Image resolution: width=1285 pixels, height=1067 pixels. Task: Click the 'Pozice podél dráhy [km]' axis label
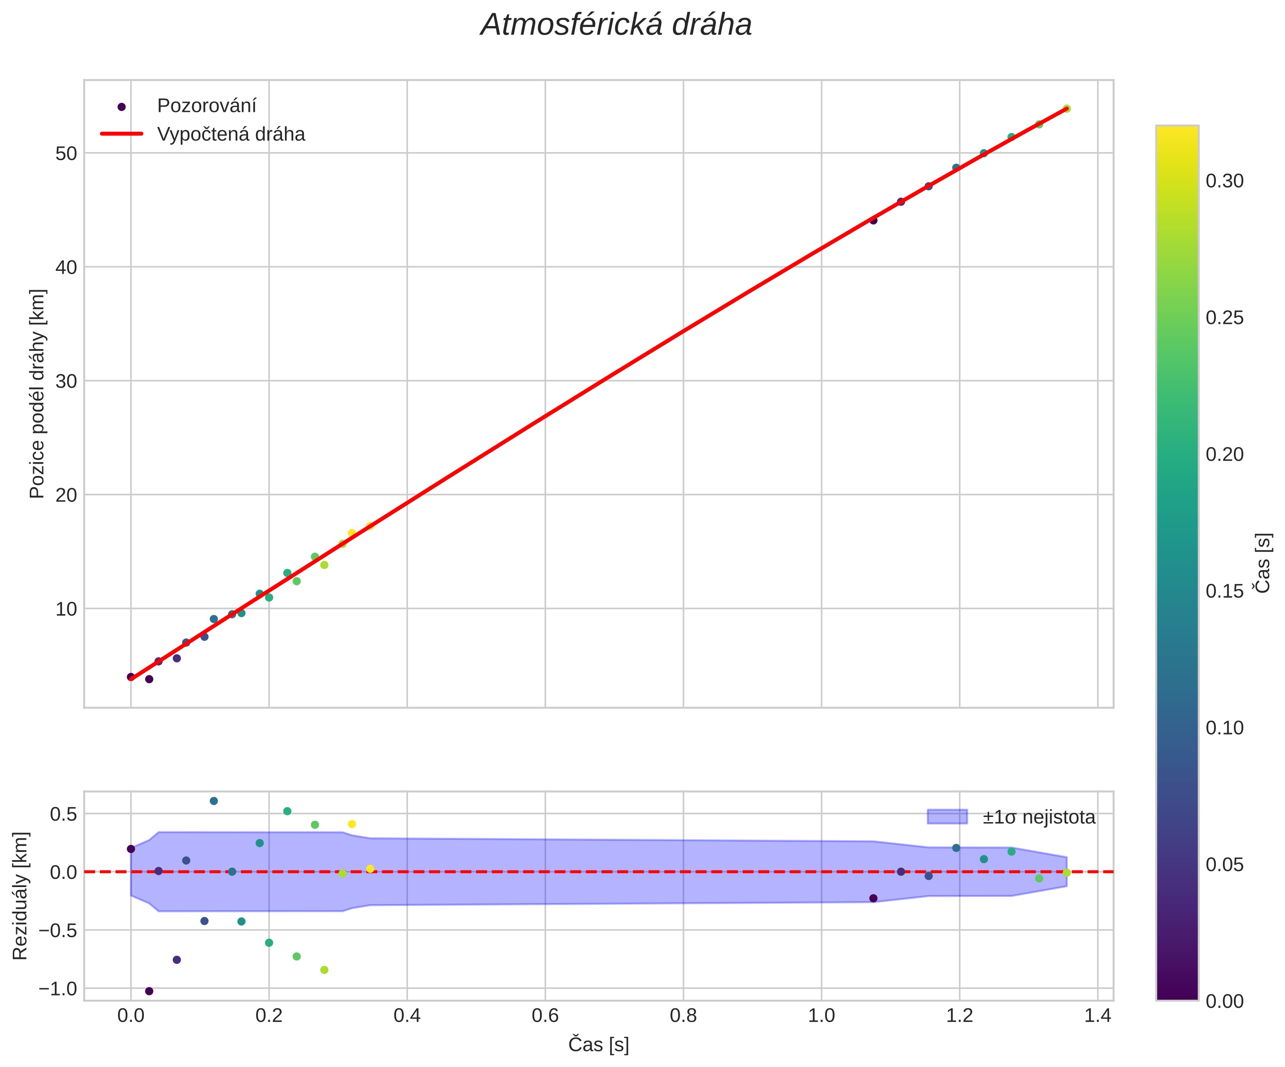(x=37, y=394)
